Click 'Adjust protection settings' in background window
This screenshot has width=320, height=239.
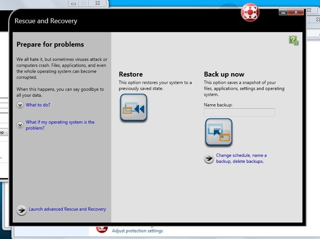[x=138, y=231]
